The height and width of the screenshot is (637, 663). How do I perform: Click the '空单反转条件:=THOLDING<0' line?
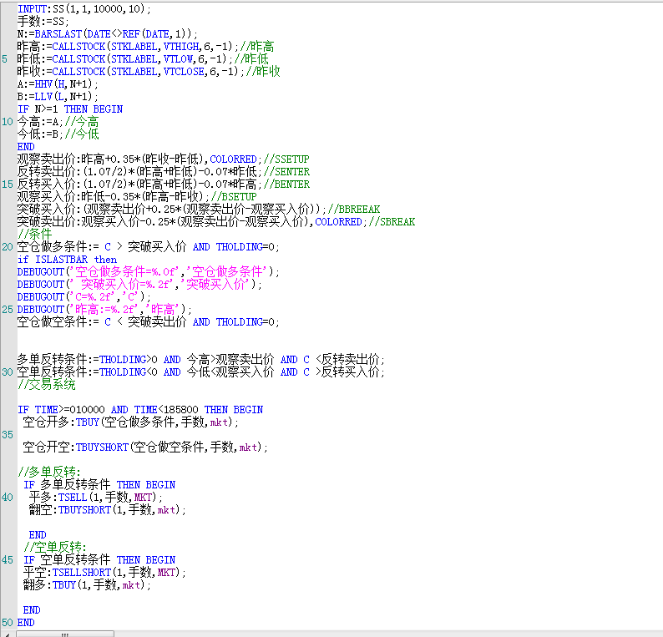point(201,372)
